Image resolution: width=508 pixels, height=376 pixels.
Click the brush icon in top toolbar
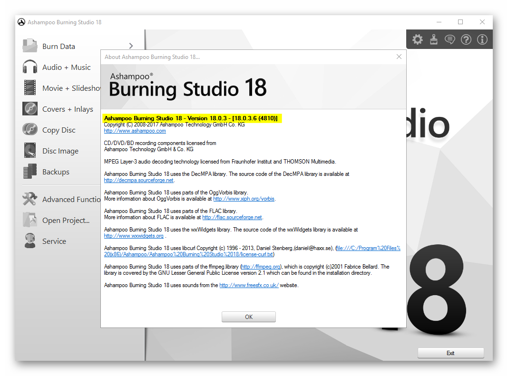point(434,39)
